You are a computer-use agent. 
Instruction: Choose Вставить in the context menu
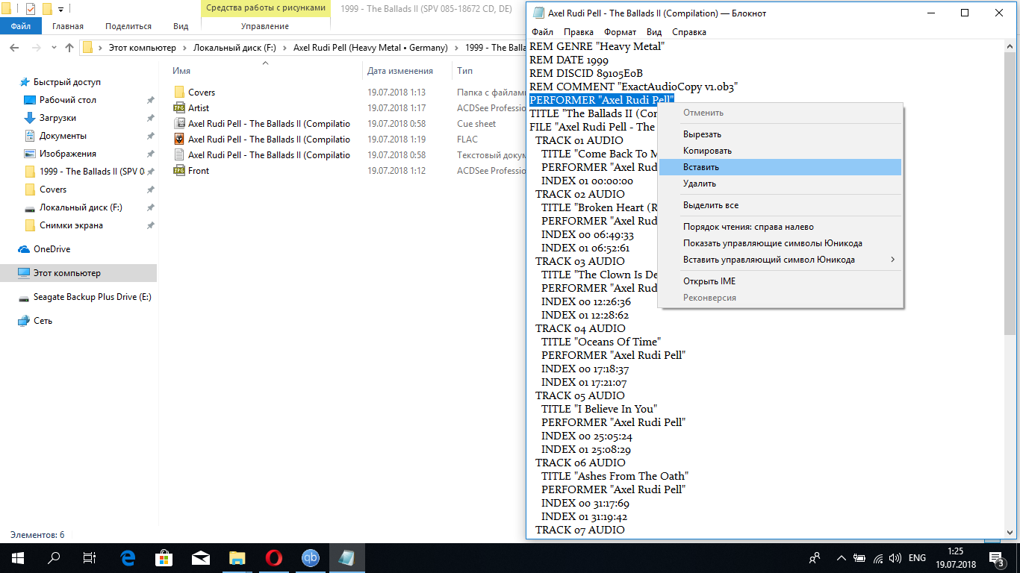pos(780,167)
